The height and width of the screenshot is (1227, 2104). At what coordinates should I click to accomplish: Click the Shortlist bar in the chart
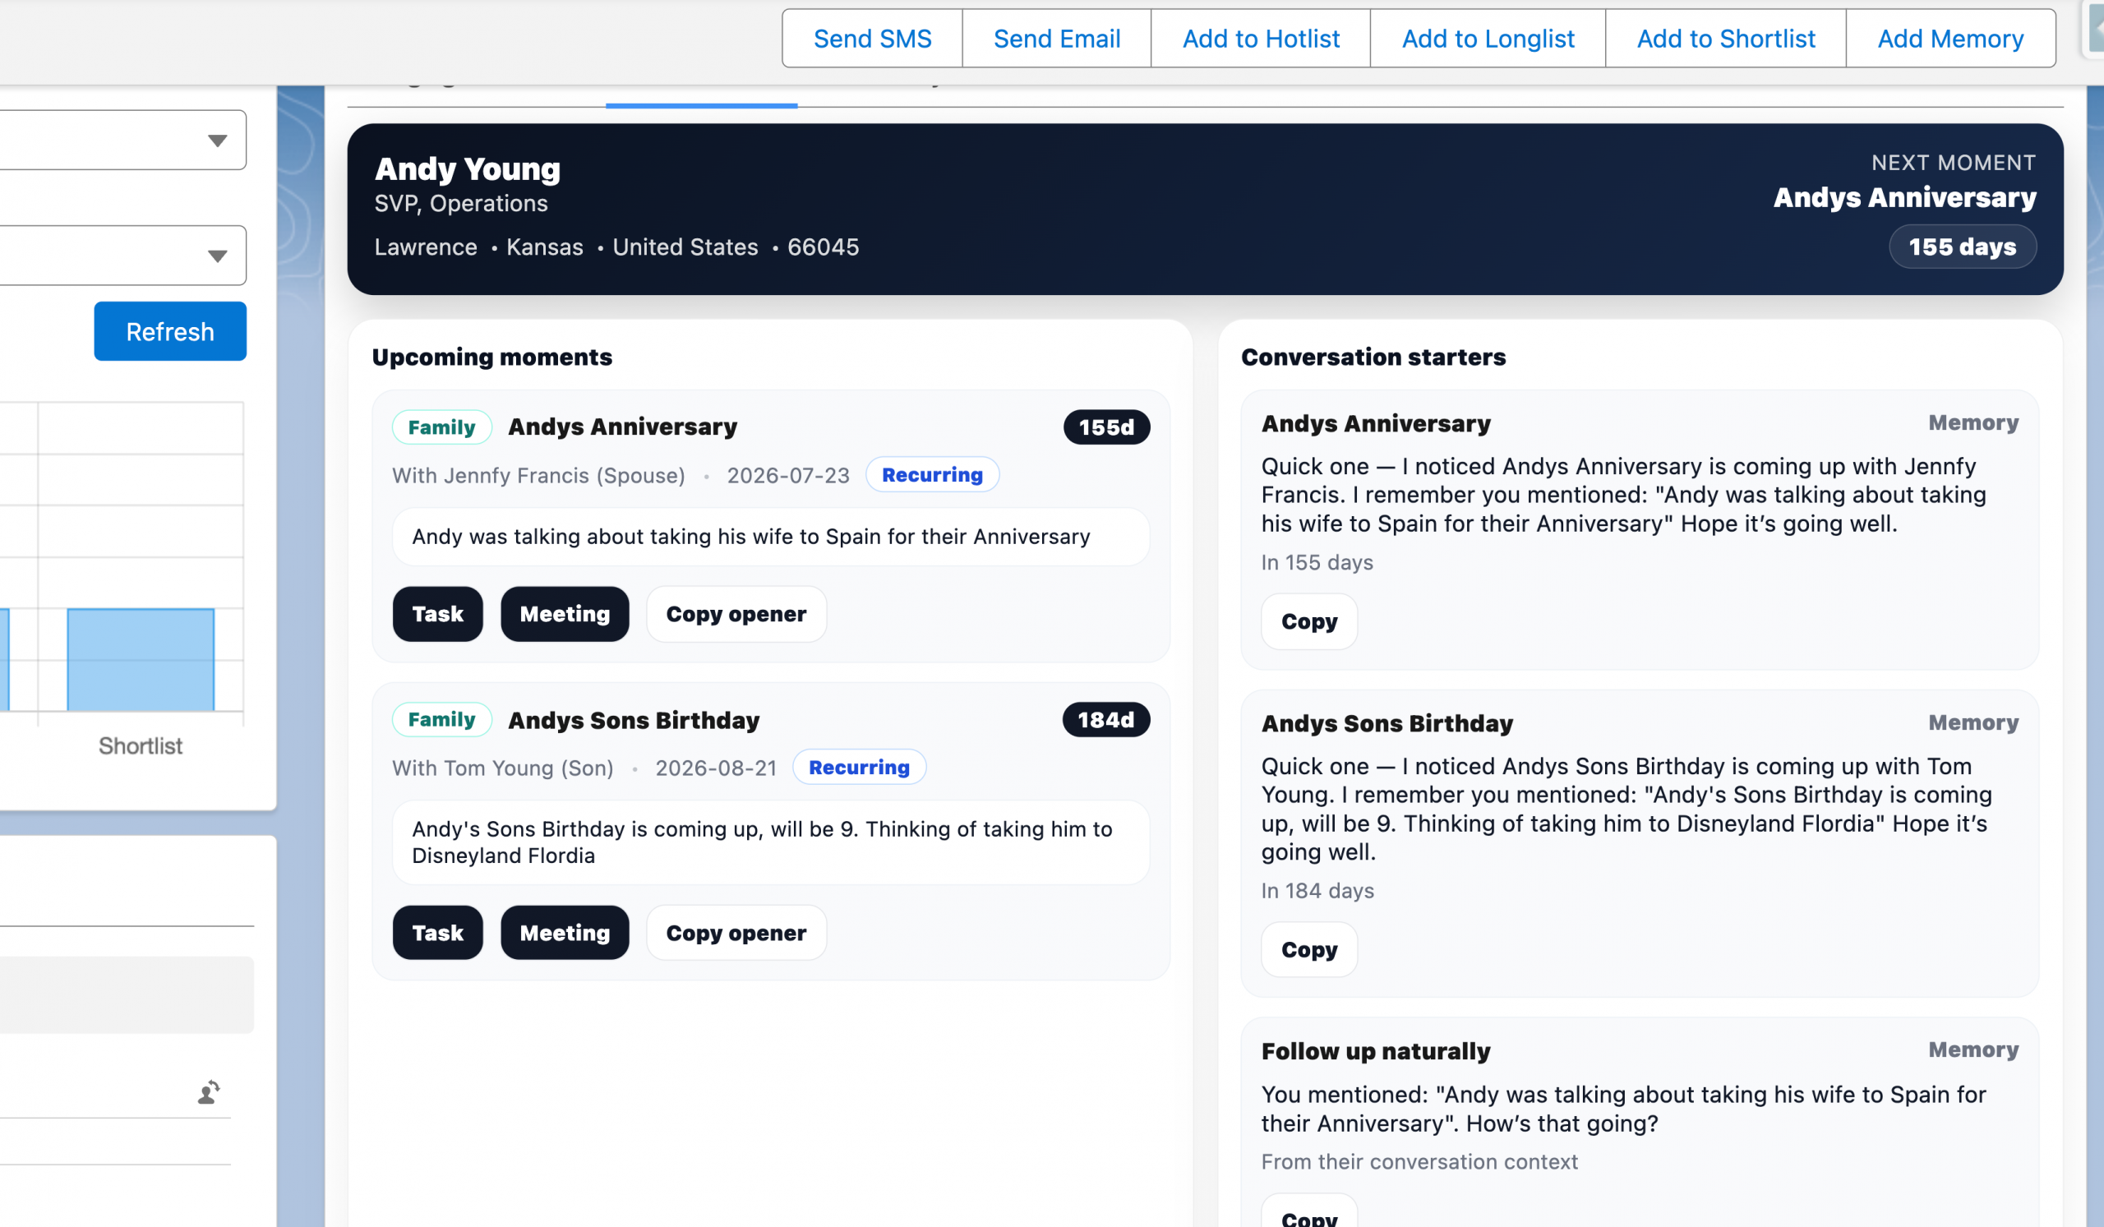coord(141,659)
